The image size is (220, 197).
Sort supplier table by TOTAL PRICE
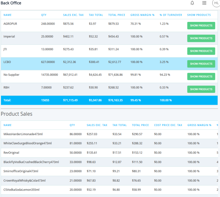[x=117, y=15]
